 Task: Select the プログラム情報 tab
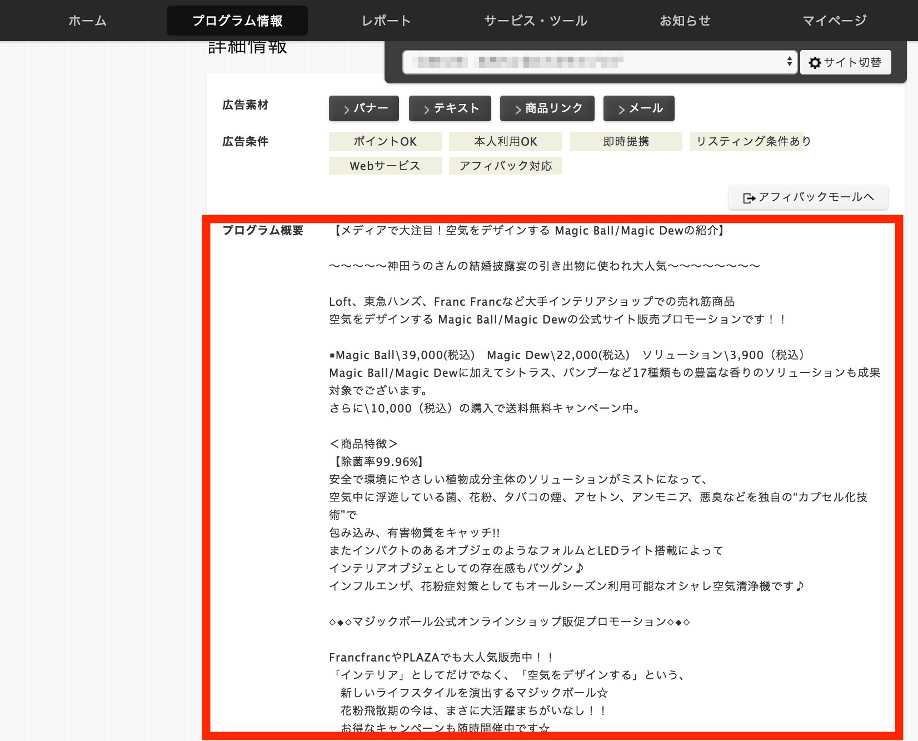tap(237, 21)
